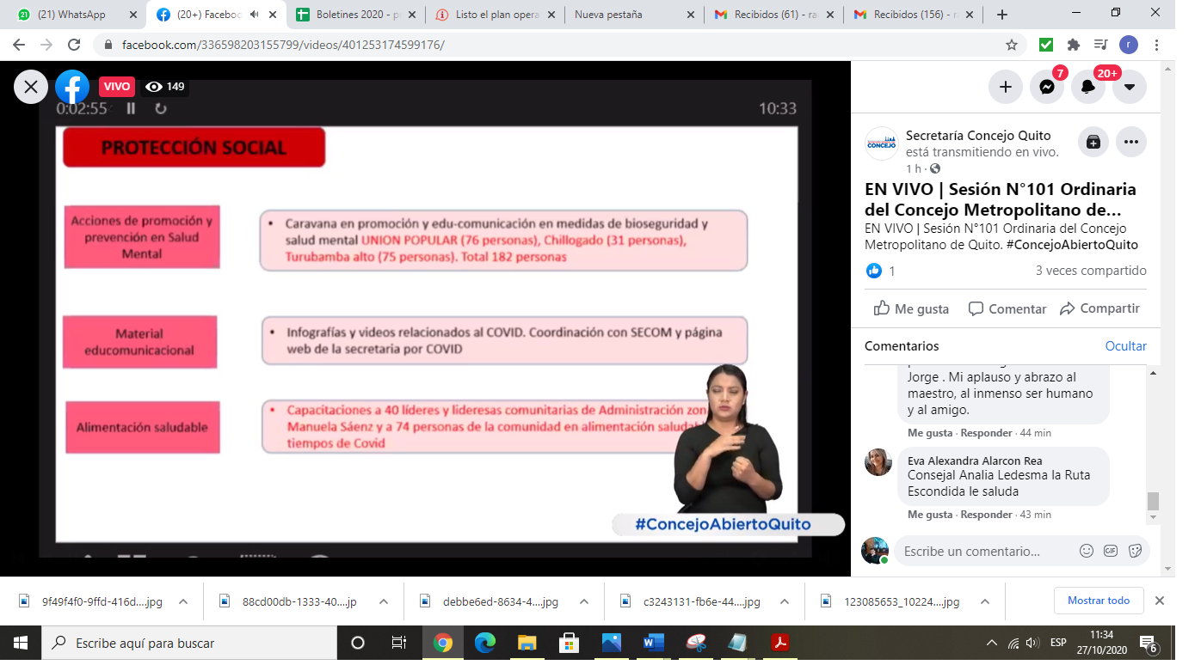Type in the Escribe un comentario field

pyautogui.click(x=981, y=552)
